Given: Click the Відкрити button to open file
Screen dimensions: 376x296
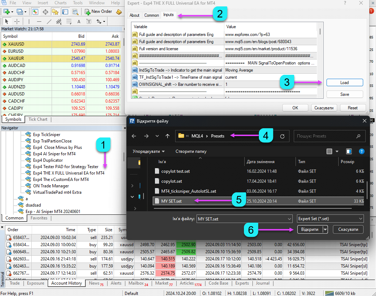Looking at the screenshot, I should [x=309, y=230].
